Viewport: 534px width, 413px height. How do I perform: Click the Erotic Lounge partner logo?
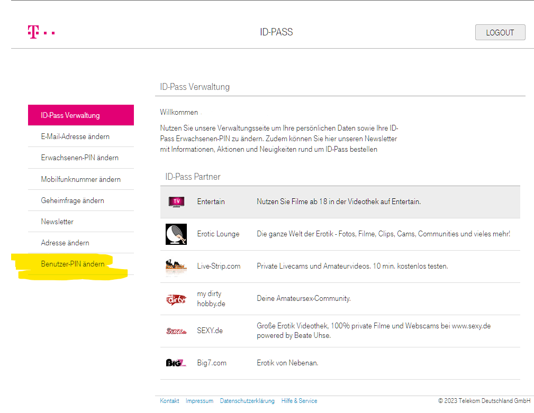coord(176,234)
